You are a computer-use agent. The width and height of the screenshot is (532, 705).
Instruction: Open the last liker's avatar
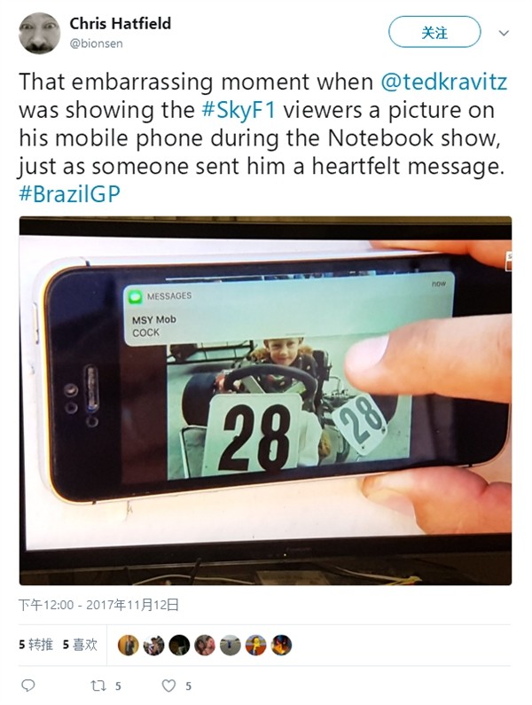tap(281, 646)
